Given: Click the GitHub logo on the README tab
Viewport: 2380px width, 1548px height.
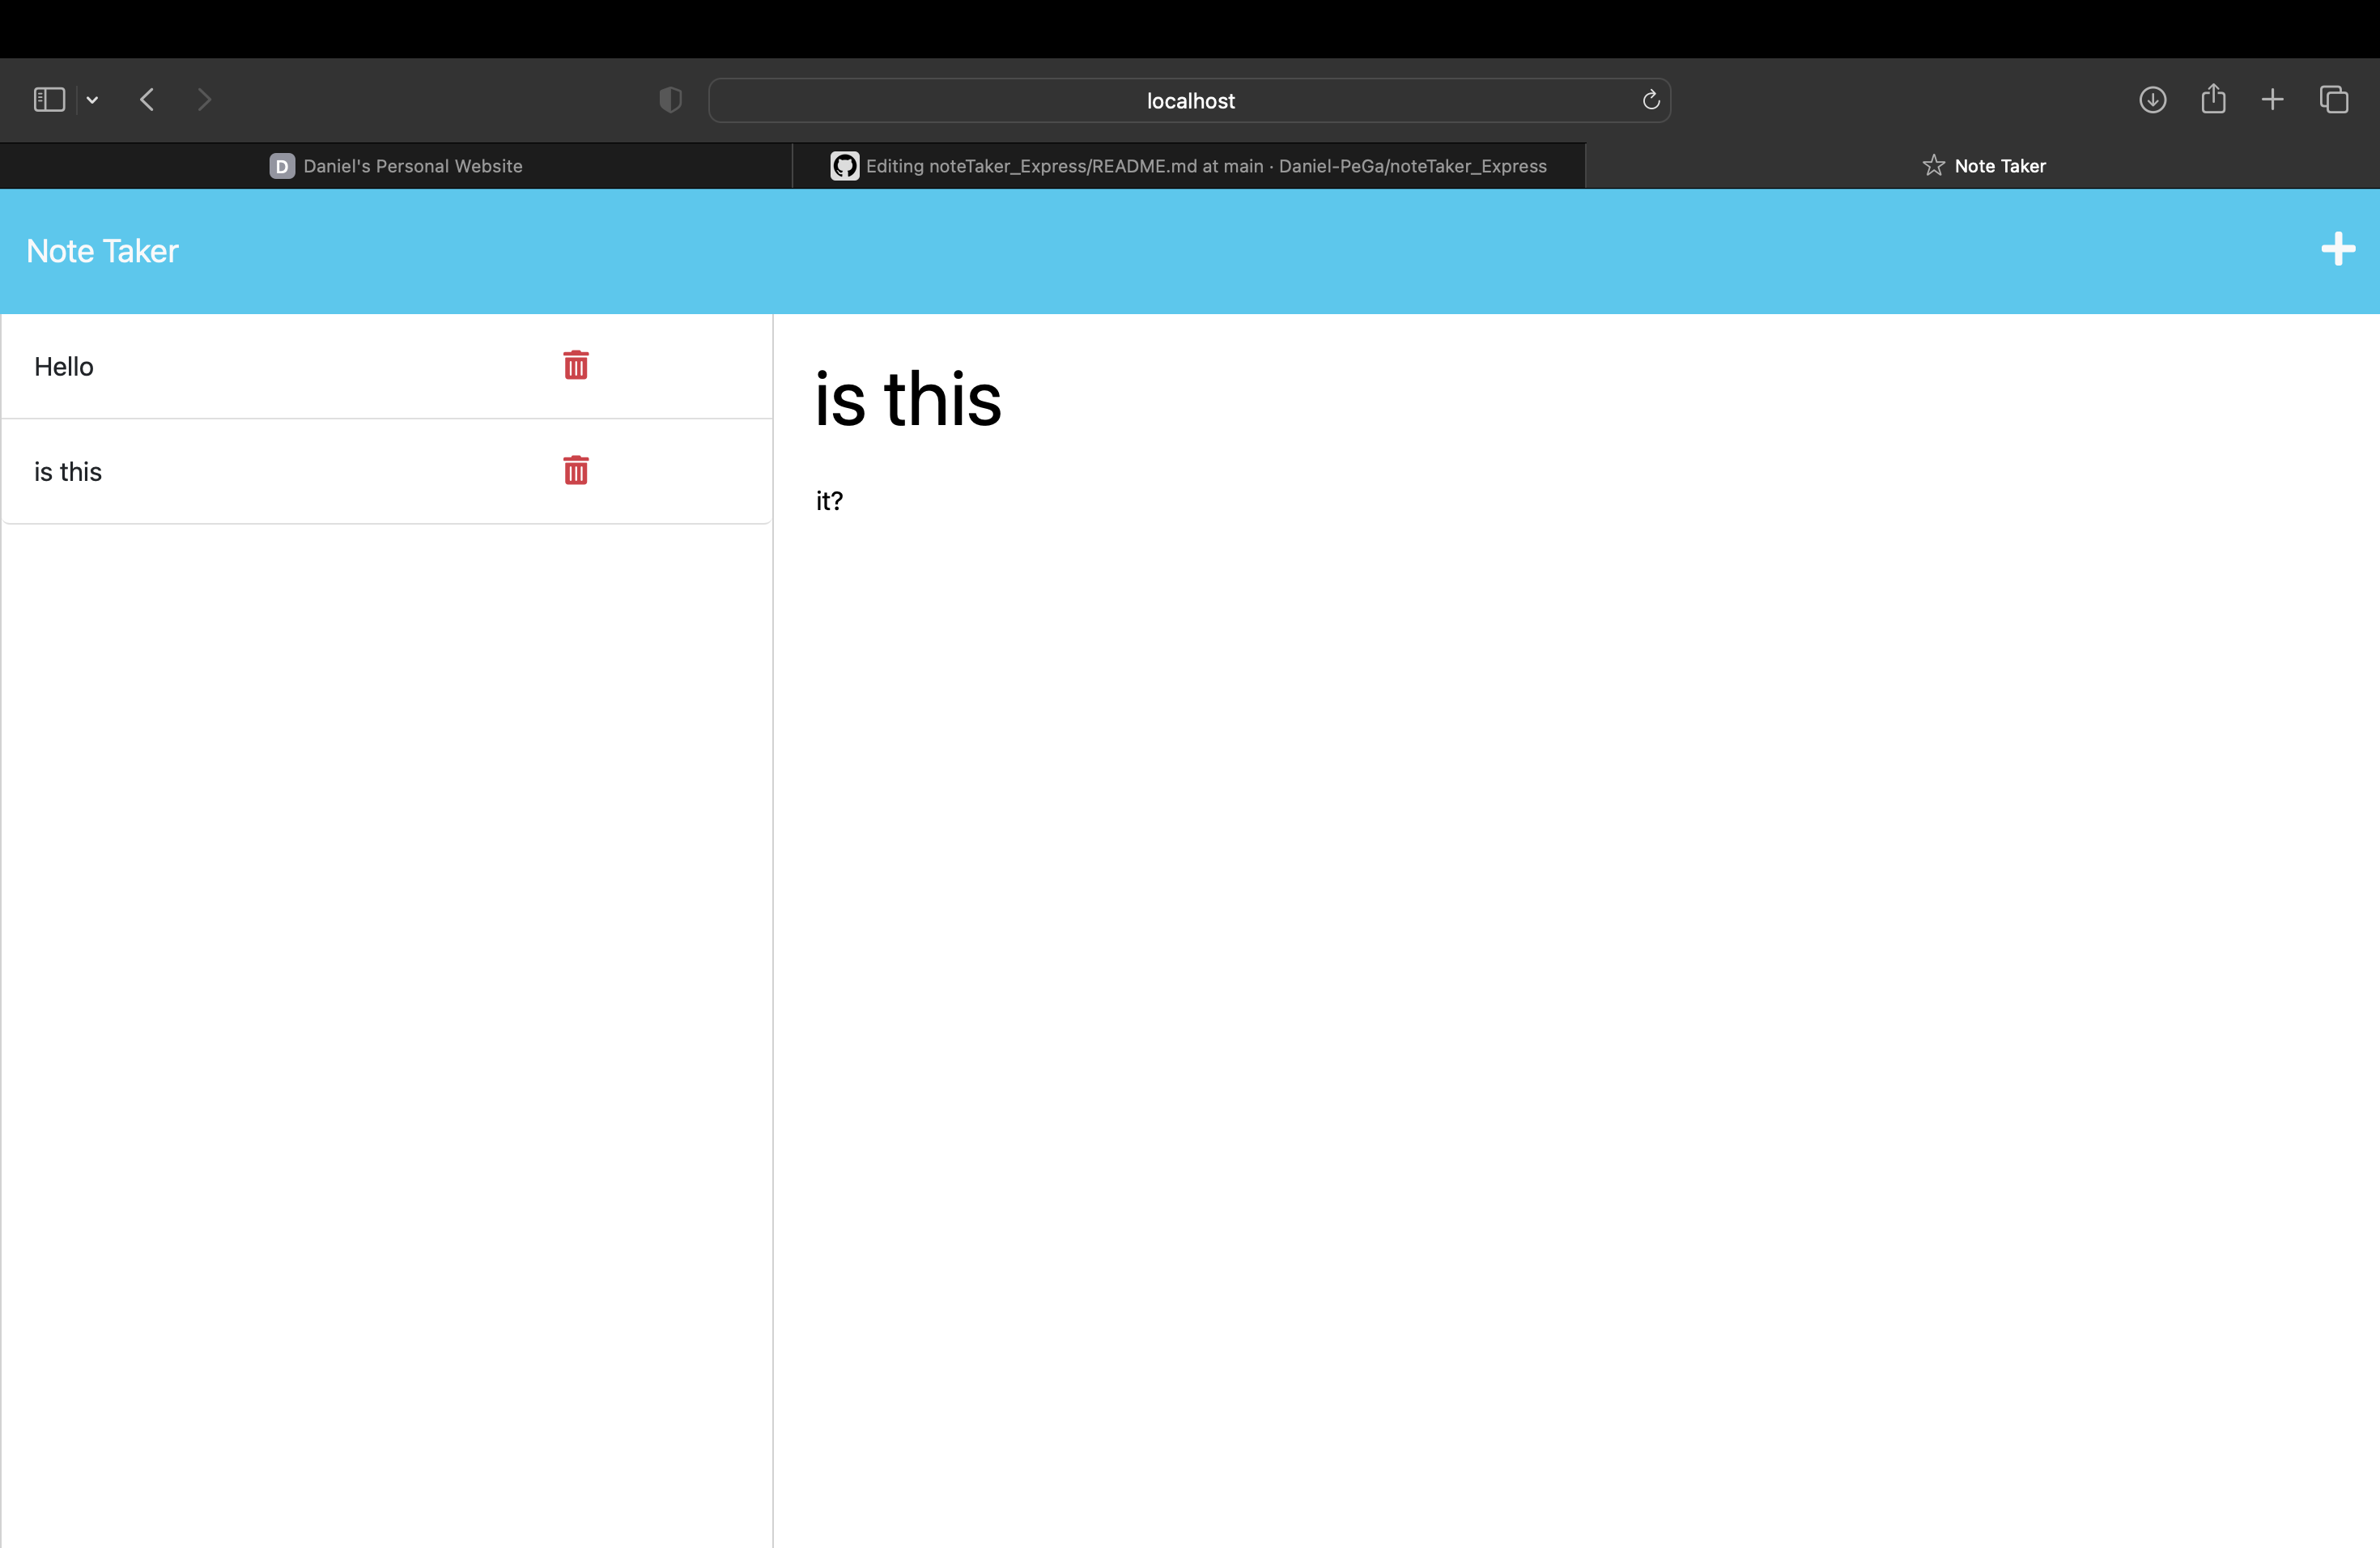Looking at the screenshot, I should point(844,166).
